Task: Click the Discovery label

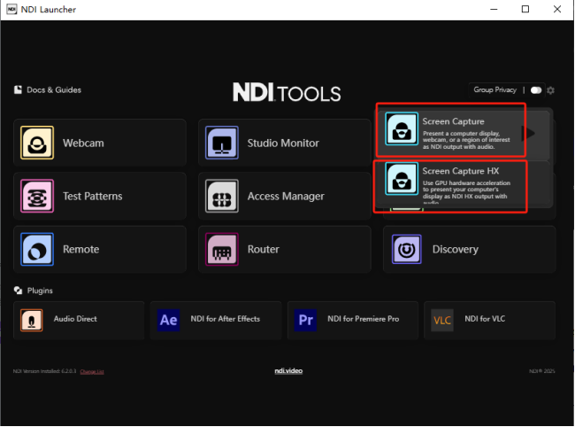Action: click(x=456, y=250)
